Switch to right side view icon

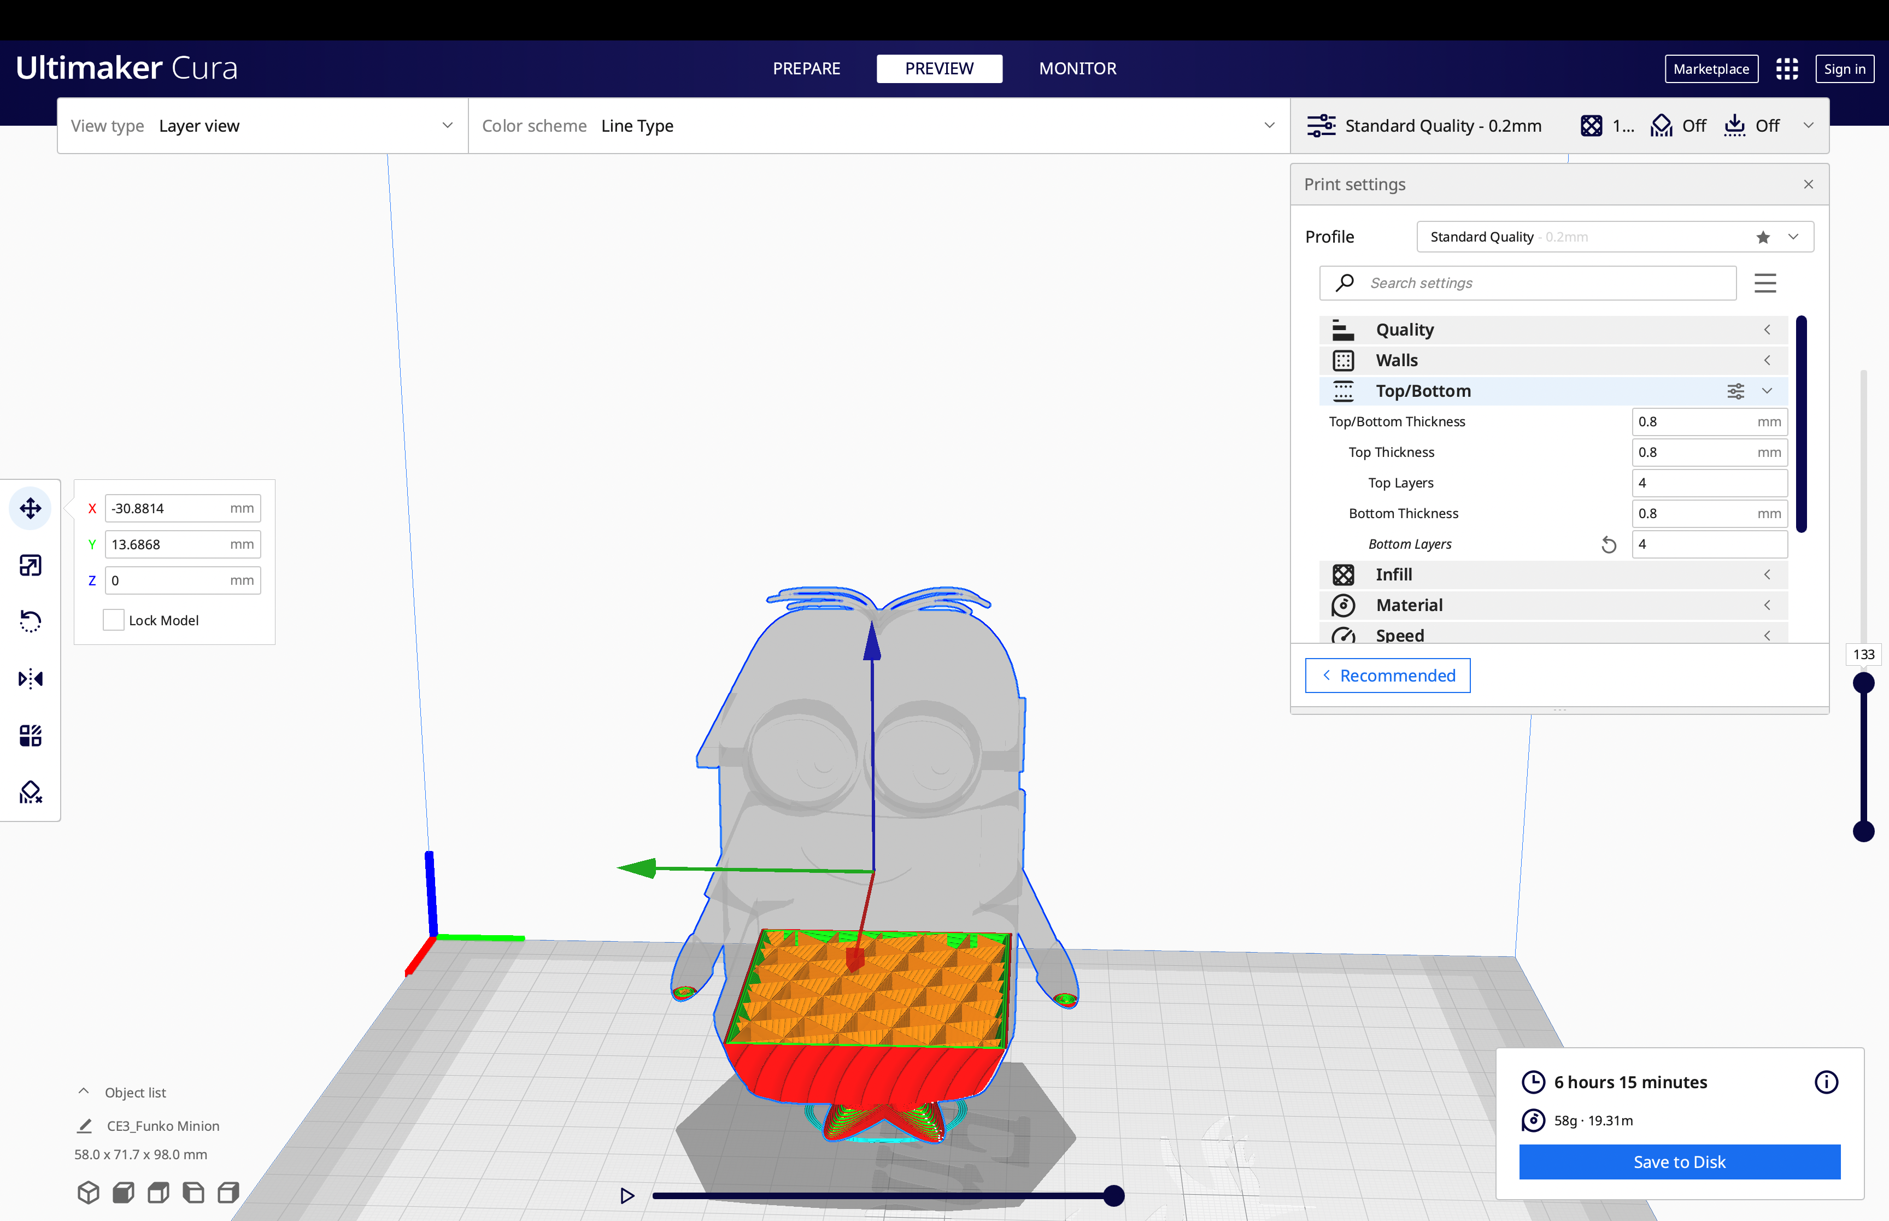pos(228,1193)
